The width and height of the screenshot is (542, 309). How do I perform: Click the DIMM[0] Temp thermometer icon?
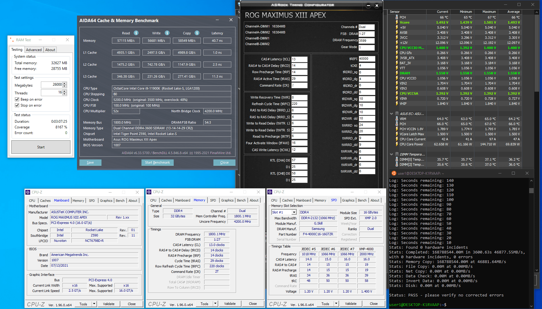tap(397, 159)
